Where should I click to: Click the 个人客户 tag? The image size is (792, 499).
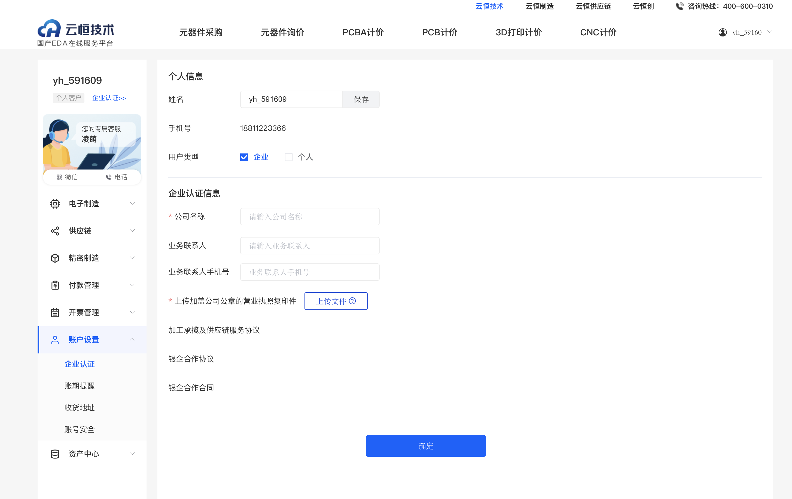tap(68, 98)
